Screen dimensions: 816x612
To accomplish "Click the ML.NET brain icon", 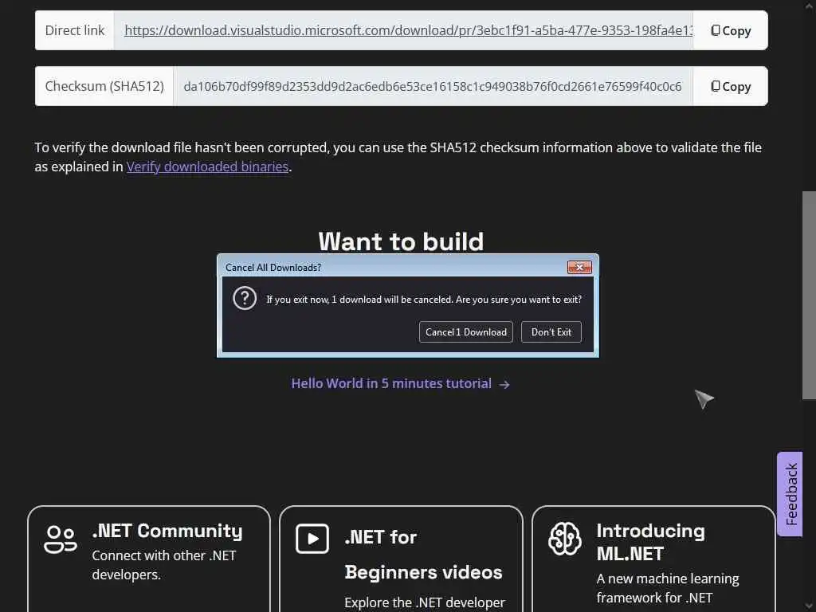I will 565,539.
